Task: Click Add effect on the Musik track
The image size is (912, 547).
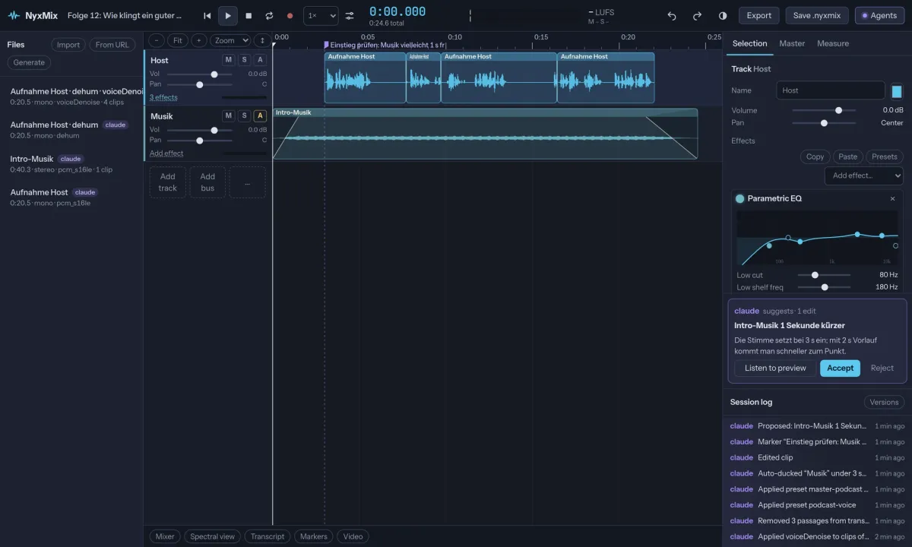Action: [x=166, y=153]
